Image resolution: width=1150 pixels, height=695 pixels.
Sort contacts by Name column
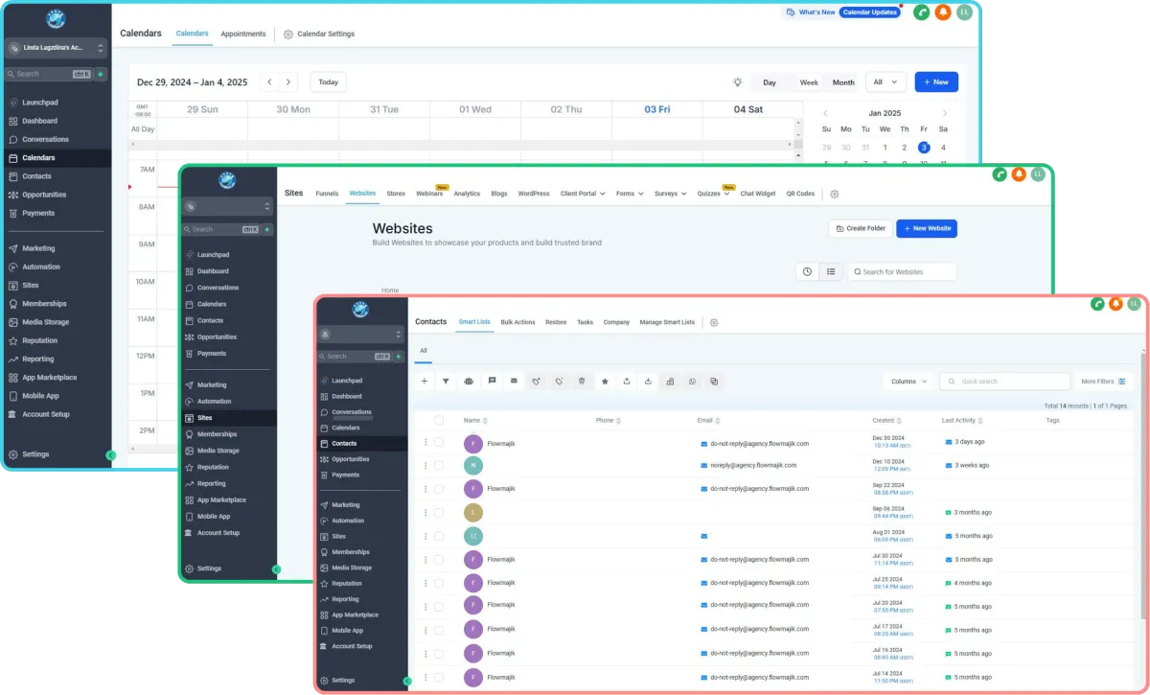pos(476,420)
